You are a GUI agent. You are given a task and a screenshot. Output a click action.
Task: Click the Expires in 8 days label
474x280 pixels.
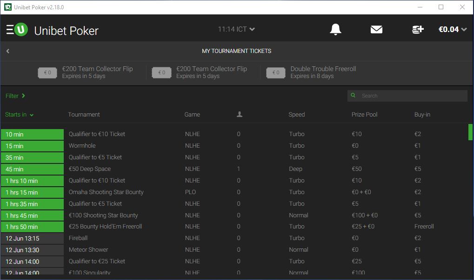click(x=312, y=76)
